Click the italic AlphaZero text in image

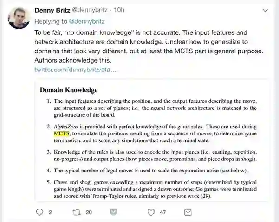pyautogui.click(x=68, y=127)
